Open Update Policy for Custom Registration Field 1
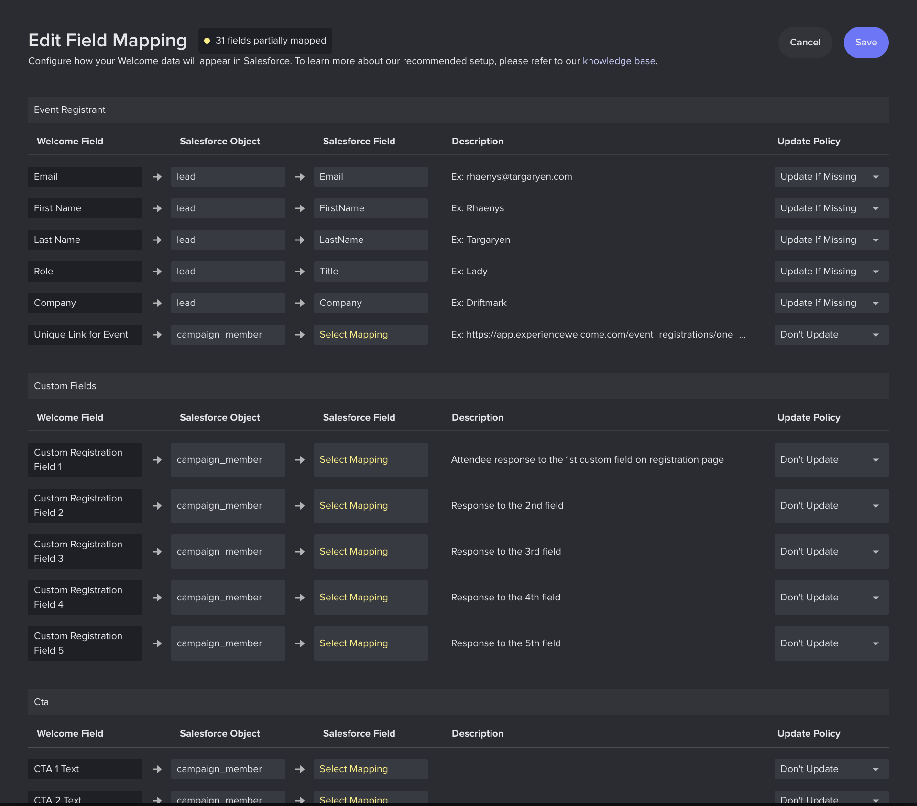The height and width of the screenshot is (806, 917). [x=831, y=460]
